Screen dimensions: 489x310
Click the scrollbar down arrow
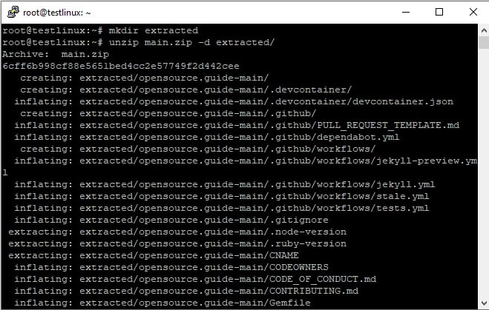click(482, 303)
